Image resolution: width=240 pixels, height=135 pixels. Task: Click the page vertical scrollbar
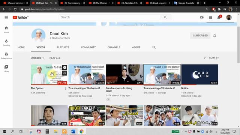[238, 45]
